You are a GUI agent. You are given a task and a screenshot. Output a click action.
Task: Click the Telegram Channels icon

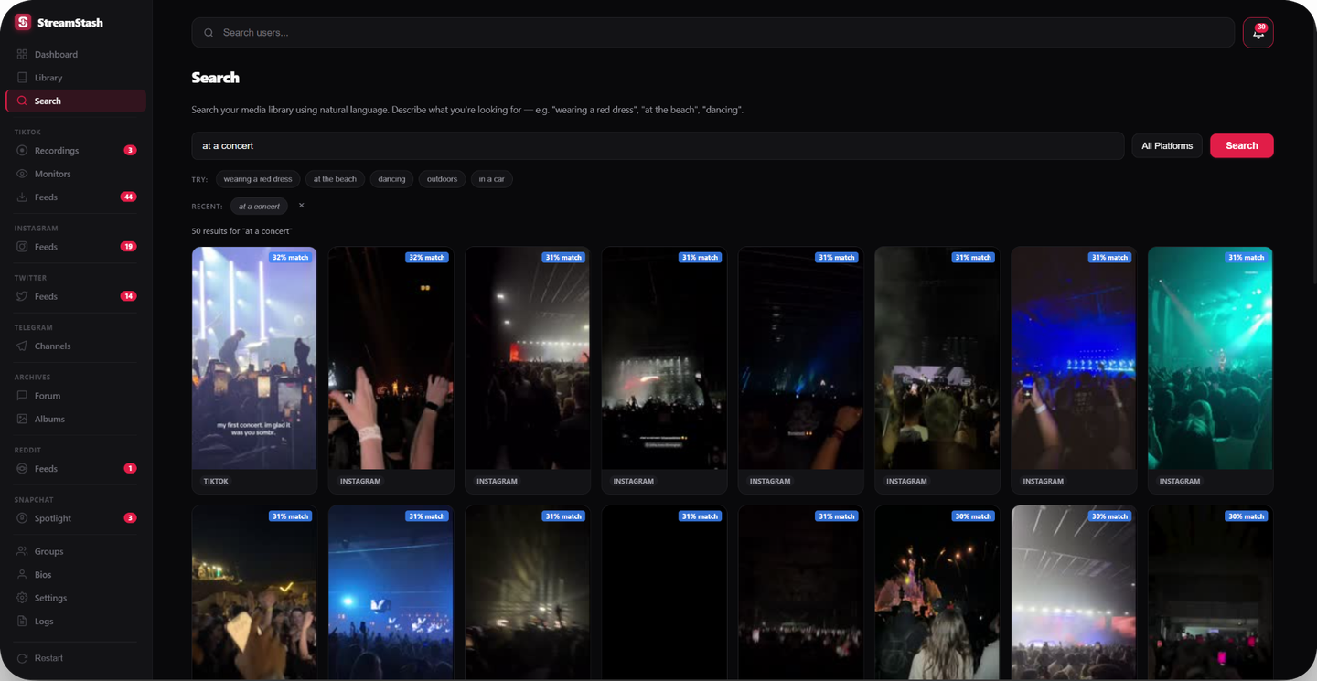[x=22, y=346]
